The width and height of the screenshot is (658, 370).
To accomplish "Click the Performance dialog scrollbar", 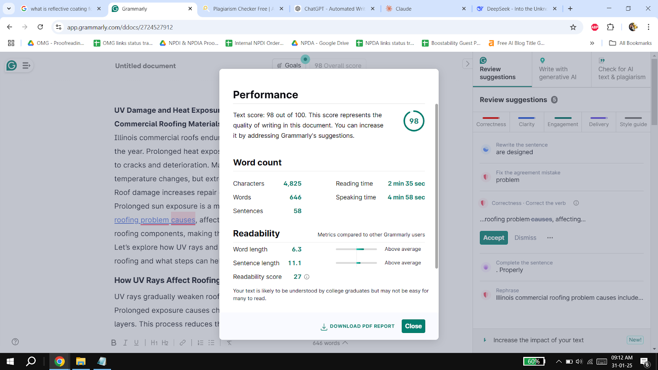I will click(436, 186).
